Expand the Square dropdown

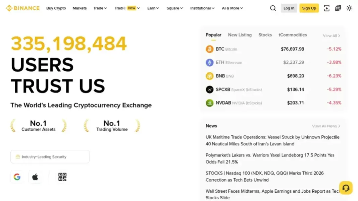pos(175,8)
